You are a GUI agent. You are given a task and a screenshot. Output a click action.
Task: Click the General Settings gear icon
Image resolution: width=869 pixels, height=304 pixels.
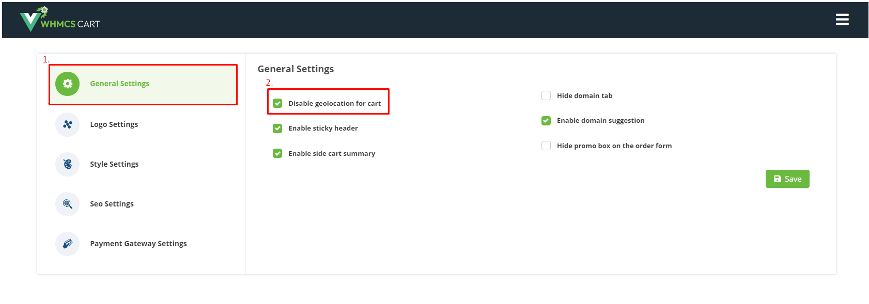coord(68,84)
